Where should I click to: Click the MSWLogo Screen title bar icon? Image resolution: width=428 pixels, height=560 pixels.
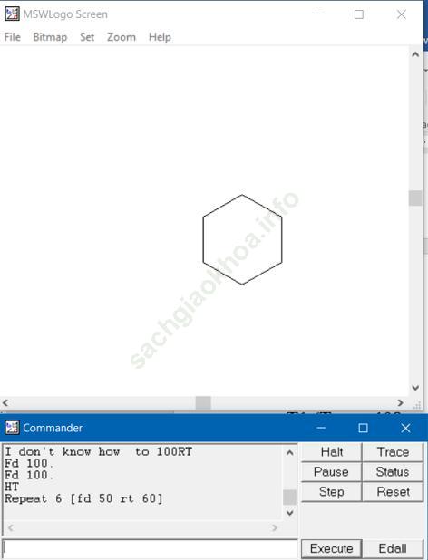tap(12, 14)
